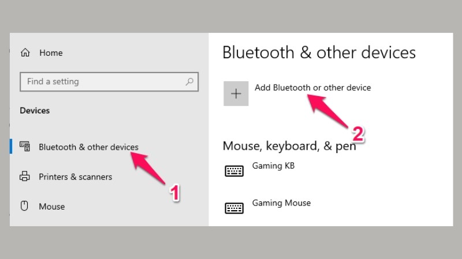Click the Gaming Mouse device icon
The width and height of the screenshot is (462, 259).
pos(234,208)
